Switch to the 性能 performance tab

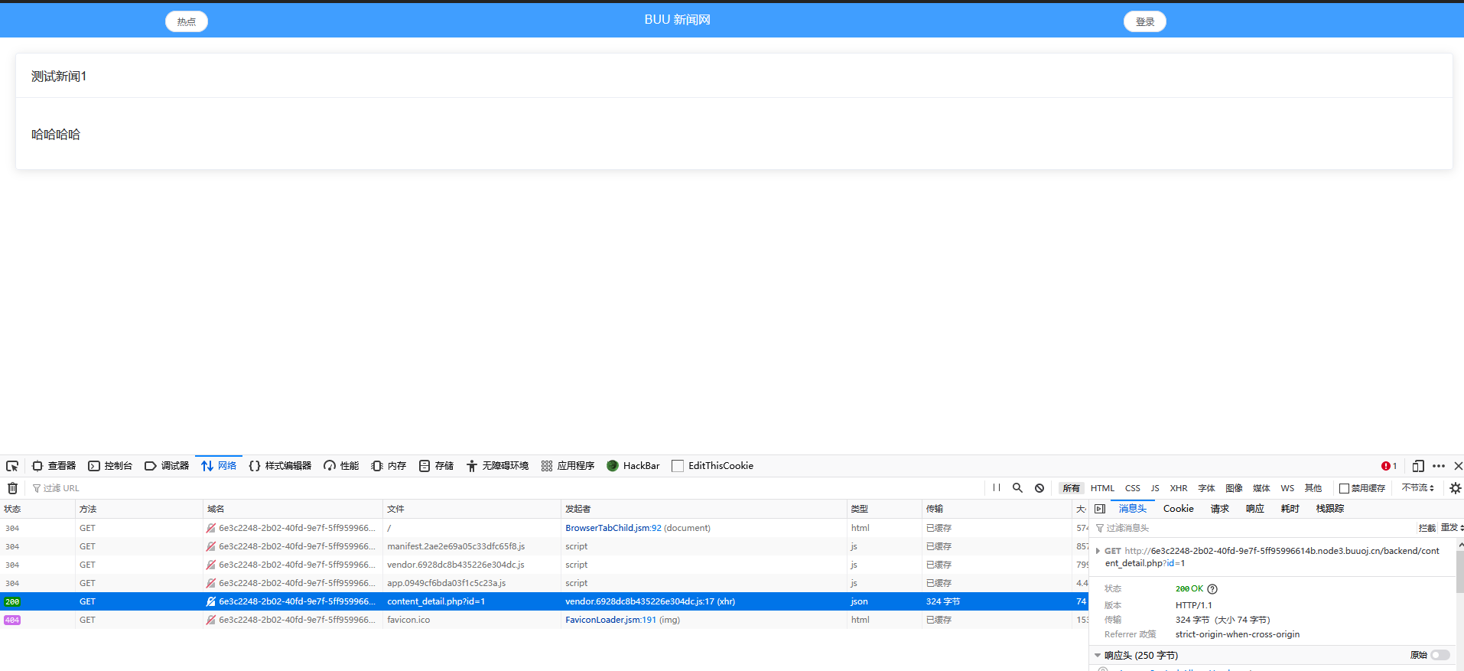pyautogui.click(x=341, y=466)
